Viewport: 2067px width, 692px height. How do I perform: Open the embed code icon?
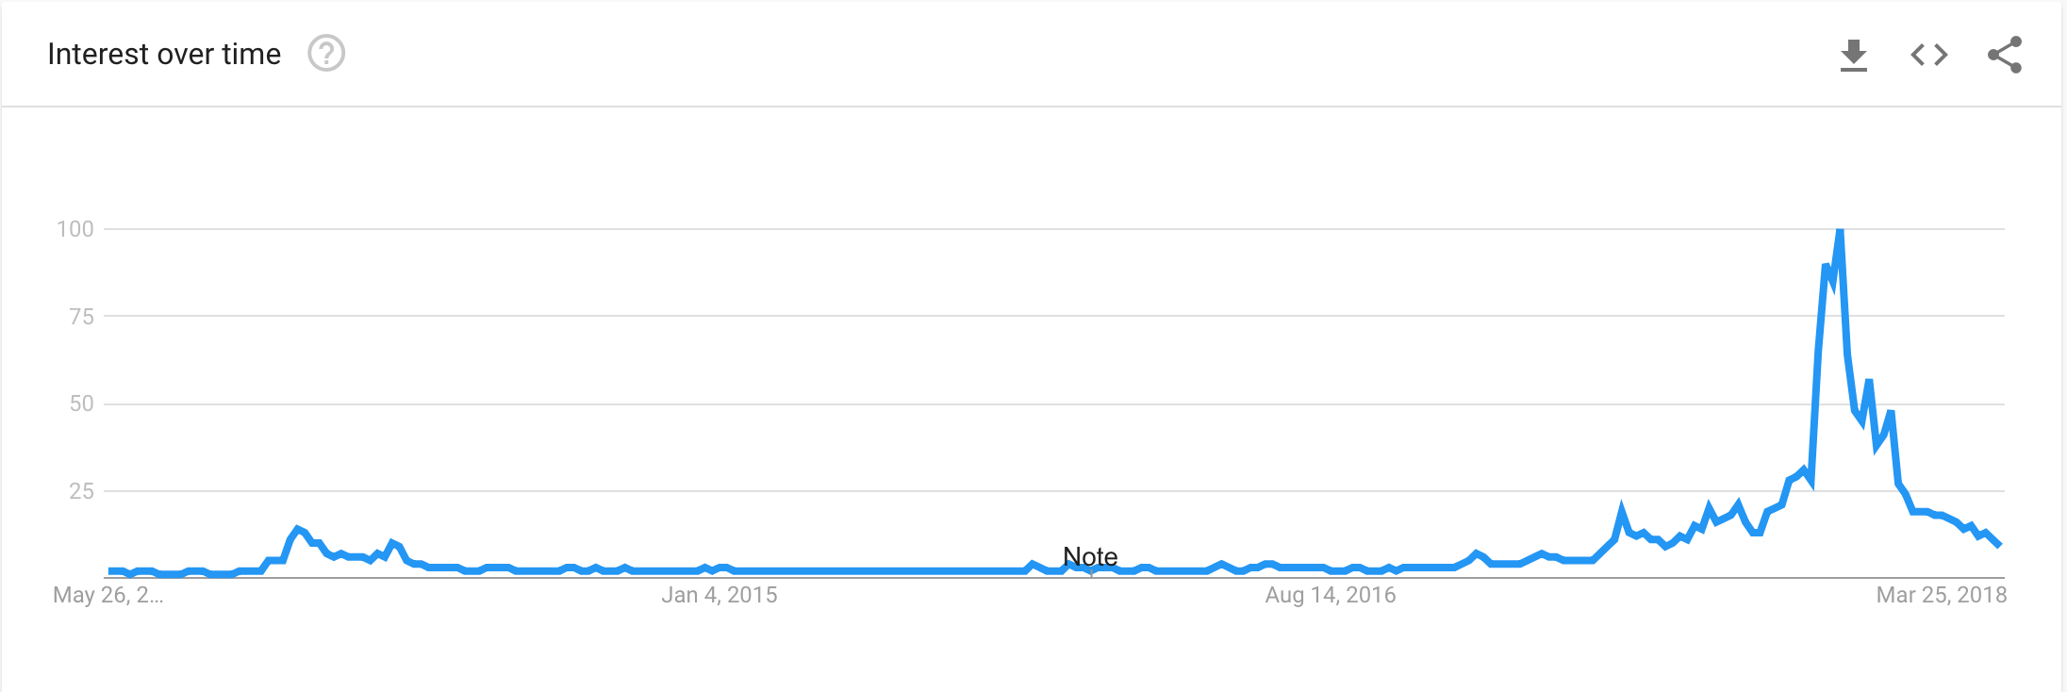point(1928,55)
